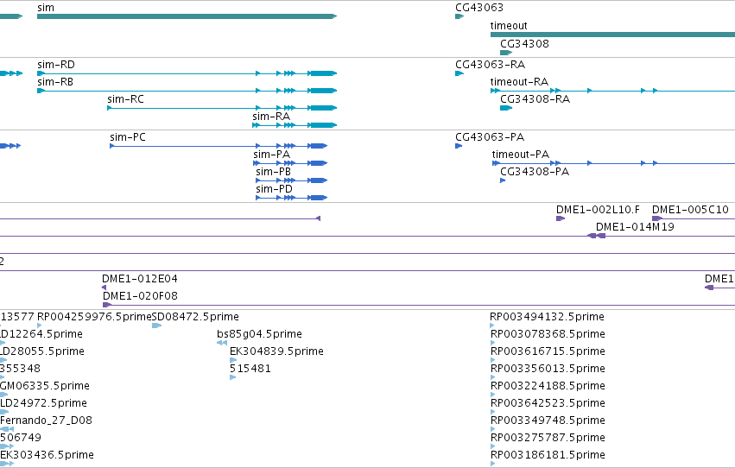Click the CG34308-PA arrow glyph

tap(503, 180)
